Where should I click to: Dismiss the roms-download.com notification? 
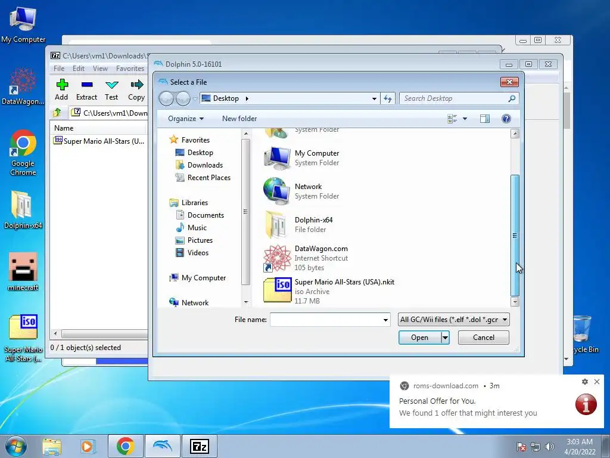click(597, 382)
